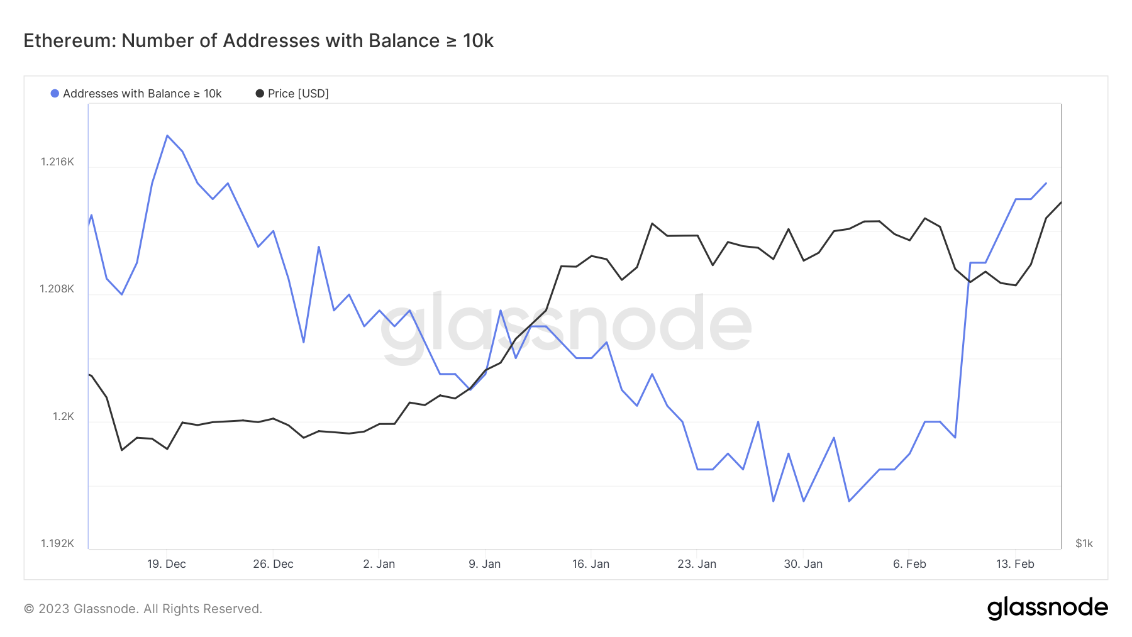Click the 1.192K y-axis label
Image resolution: width=1132 pixels, height=637 pixels.
[x=57, y=543]
